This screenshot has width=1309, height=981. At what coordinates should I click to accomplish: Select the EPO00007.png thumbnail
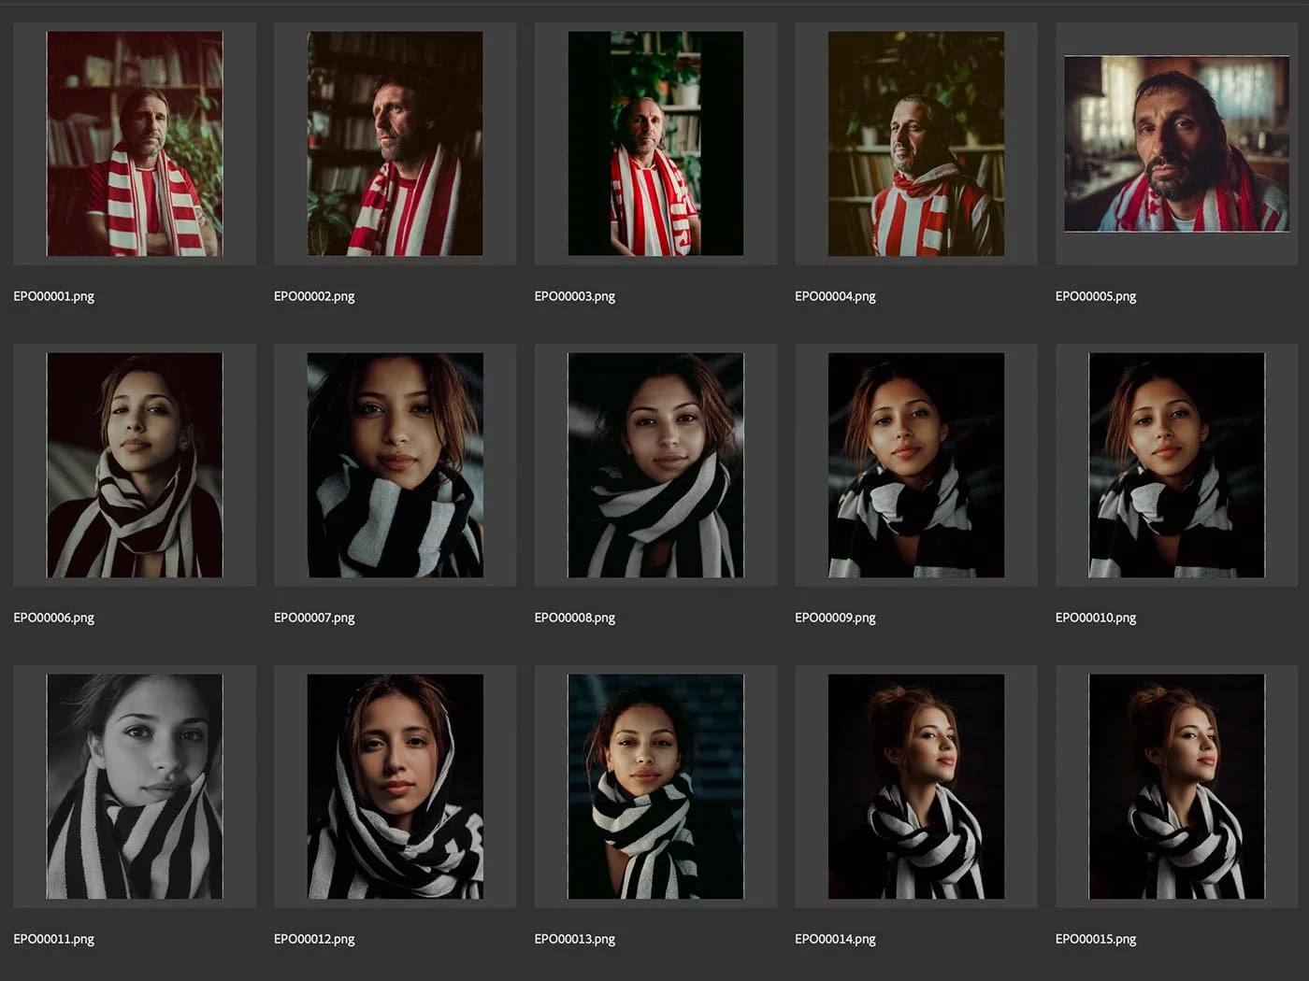click(x=396, y=465)
